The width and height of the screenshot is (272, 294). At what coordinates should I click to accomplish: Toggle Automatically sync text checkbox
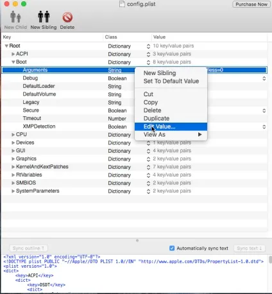[x=172, y=248]
